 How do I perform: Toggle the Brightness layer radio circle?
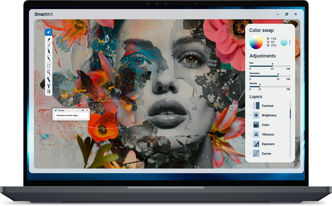(x=250, y=115)
